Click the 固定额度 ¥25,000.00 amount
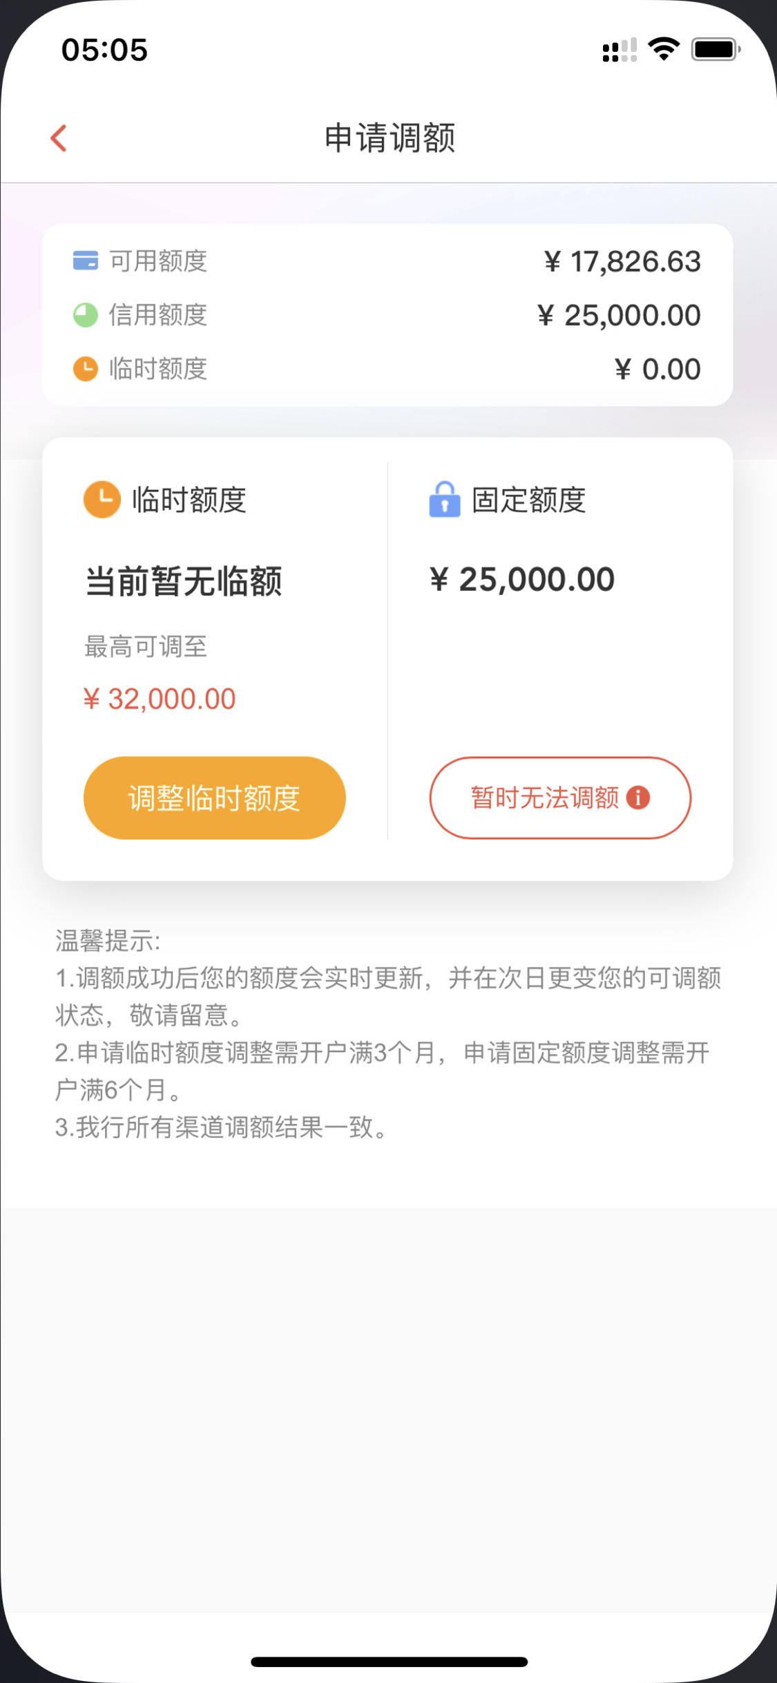The height and width of the screenshot is (1683, 777). pos(522,579)
